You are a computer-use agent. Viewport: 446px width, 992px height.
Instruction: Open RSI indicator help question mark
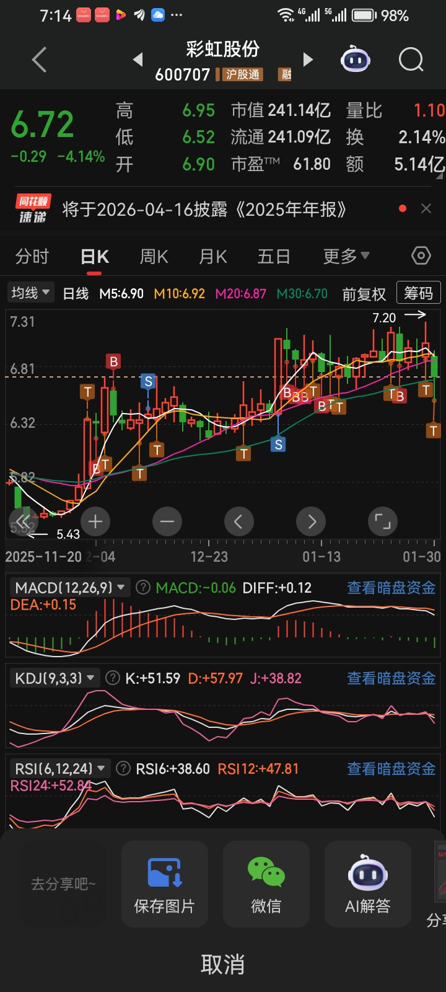(123, 769)
